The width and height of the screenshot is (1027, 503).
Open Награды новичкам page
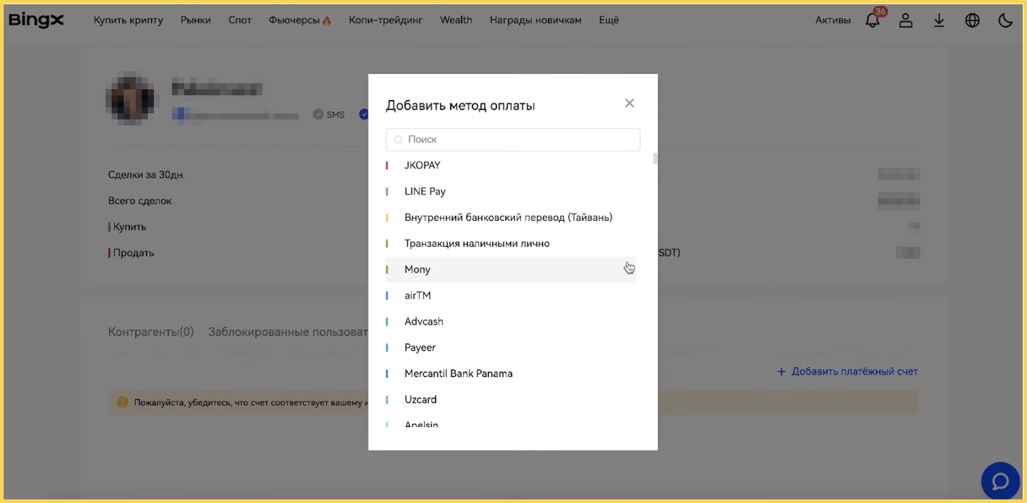(535, 20)
